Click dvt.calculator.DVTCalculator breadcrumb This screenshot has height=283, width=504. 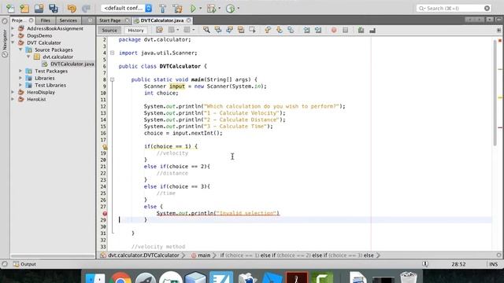click(143, 255)
